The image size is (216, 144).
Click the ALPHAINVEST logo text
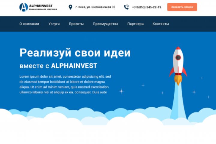(x=41, y=6)
